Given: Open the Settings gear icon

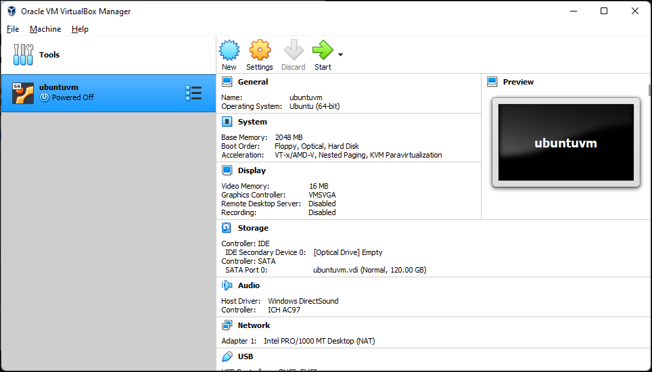Looking at the screenshot, I should [x=260, y=51].
